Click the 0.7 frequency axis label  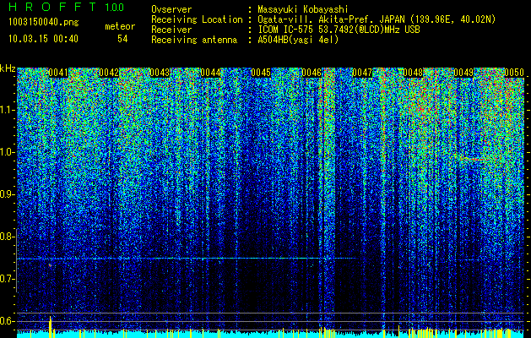[7, 279]
